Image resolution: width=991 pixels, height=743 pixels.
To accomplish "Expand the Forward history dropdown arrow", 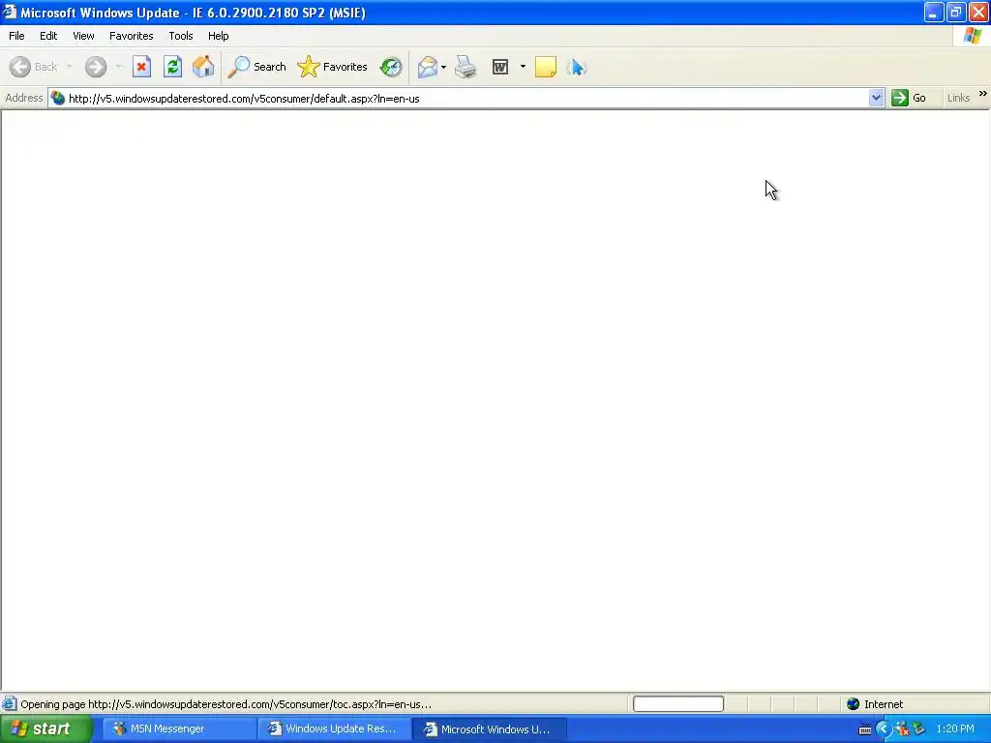I will pos(118,67).
